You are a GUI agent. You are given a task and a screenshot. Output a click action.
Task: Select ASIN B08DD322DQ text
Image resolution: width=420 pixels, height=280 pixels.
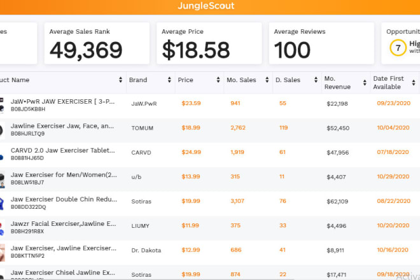(x=28, y=207)
